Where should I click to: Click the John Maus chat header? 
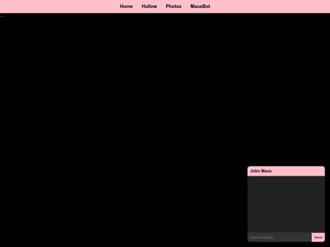pyautogui.click(x=286, y=171)
